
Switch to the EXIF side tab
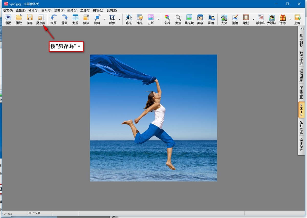[x=301, y=110]
